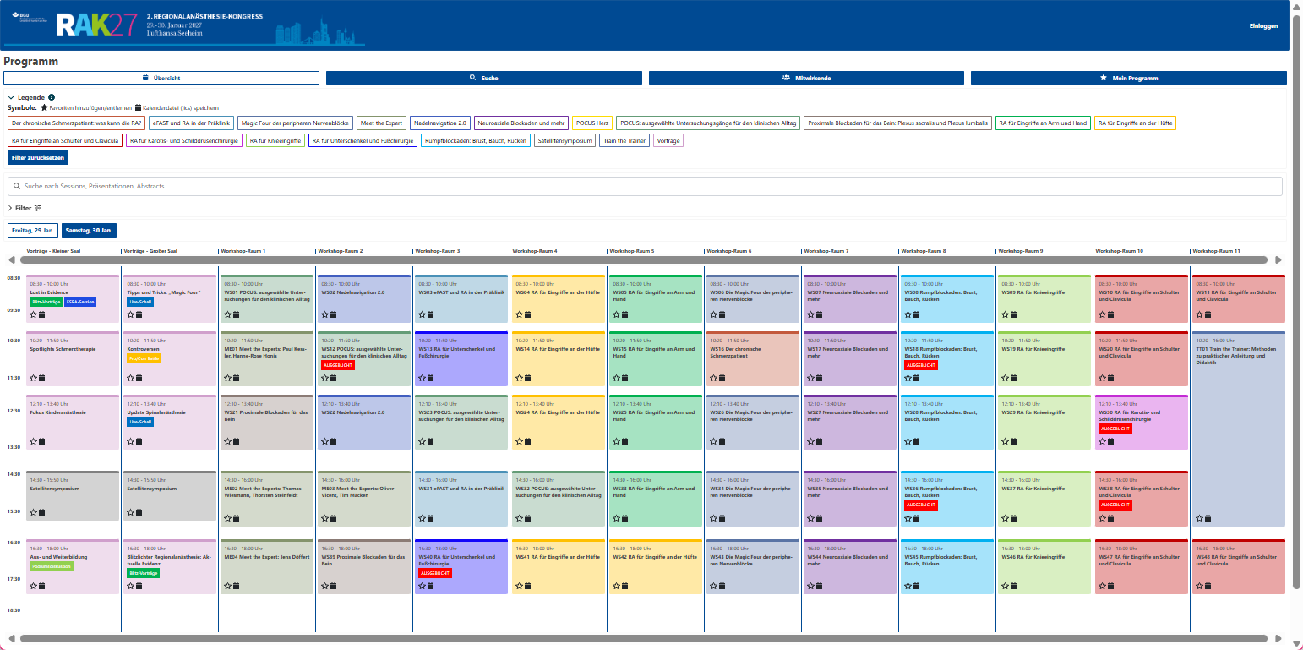Screen dimensions: 1303x650
Task: Favorite the Lost in Evidence session star
Action: [x=34, y=314]
